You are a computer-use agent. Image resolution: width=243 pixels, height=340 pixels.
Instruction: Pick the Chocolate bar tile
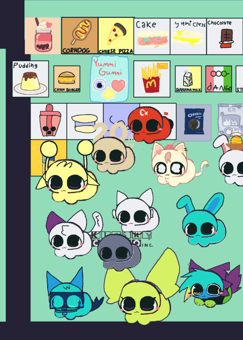225,37
